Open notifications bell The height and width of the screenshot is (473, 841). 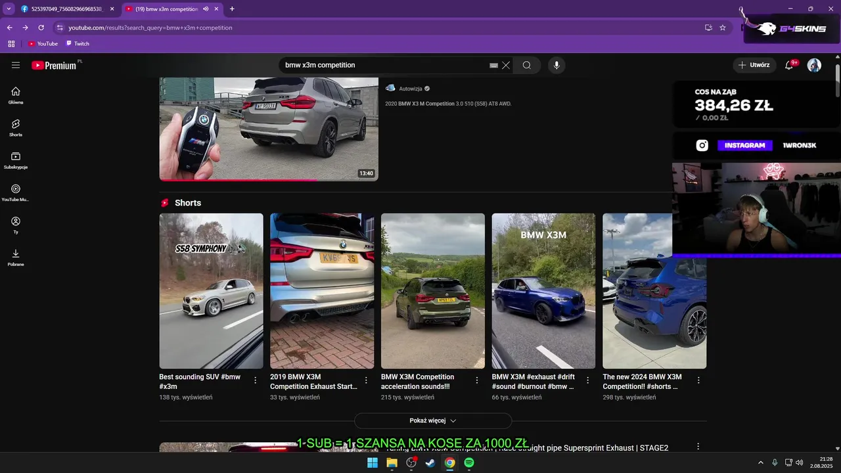coord(789,65)
